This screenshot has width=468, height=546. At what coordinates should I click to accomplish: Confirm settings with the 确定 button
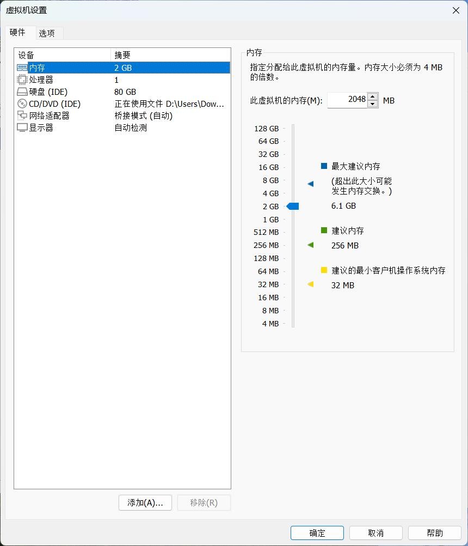click(x=317, y=533)
